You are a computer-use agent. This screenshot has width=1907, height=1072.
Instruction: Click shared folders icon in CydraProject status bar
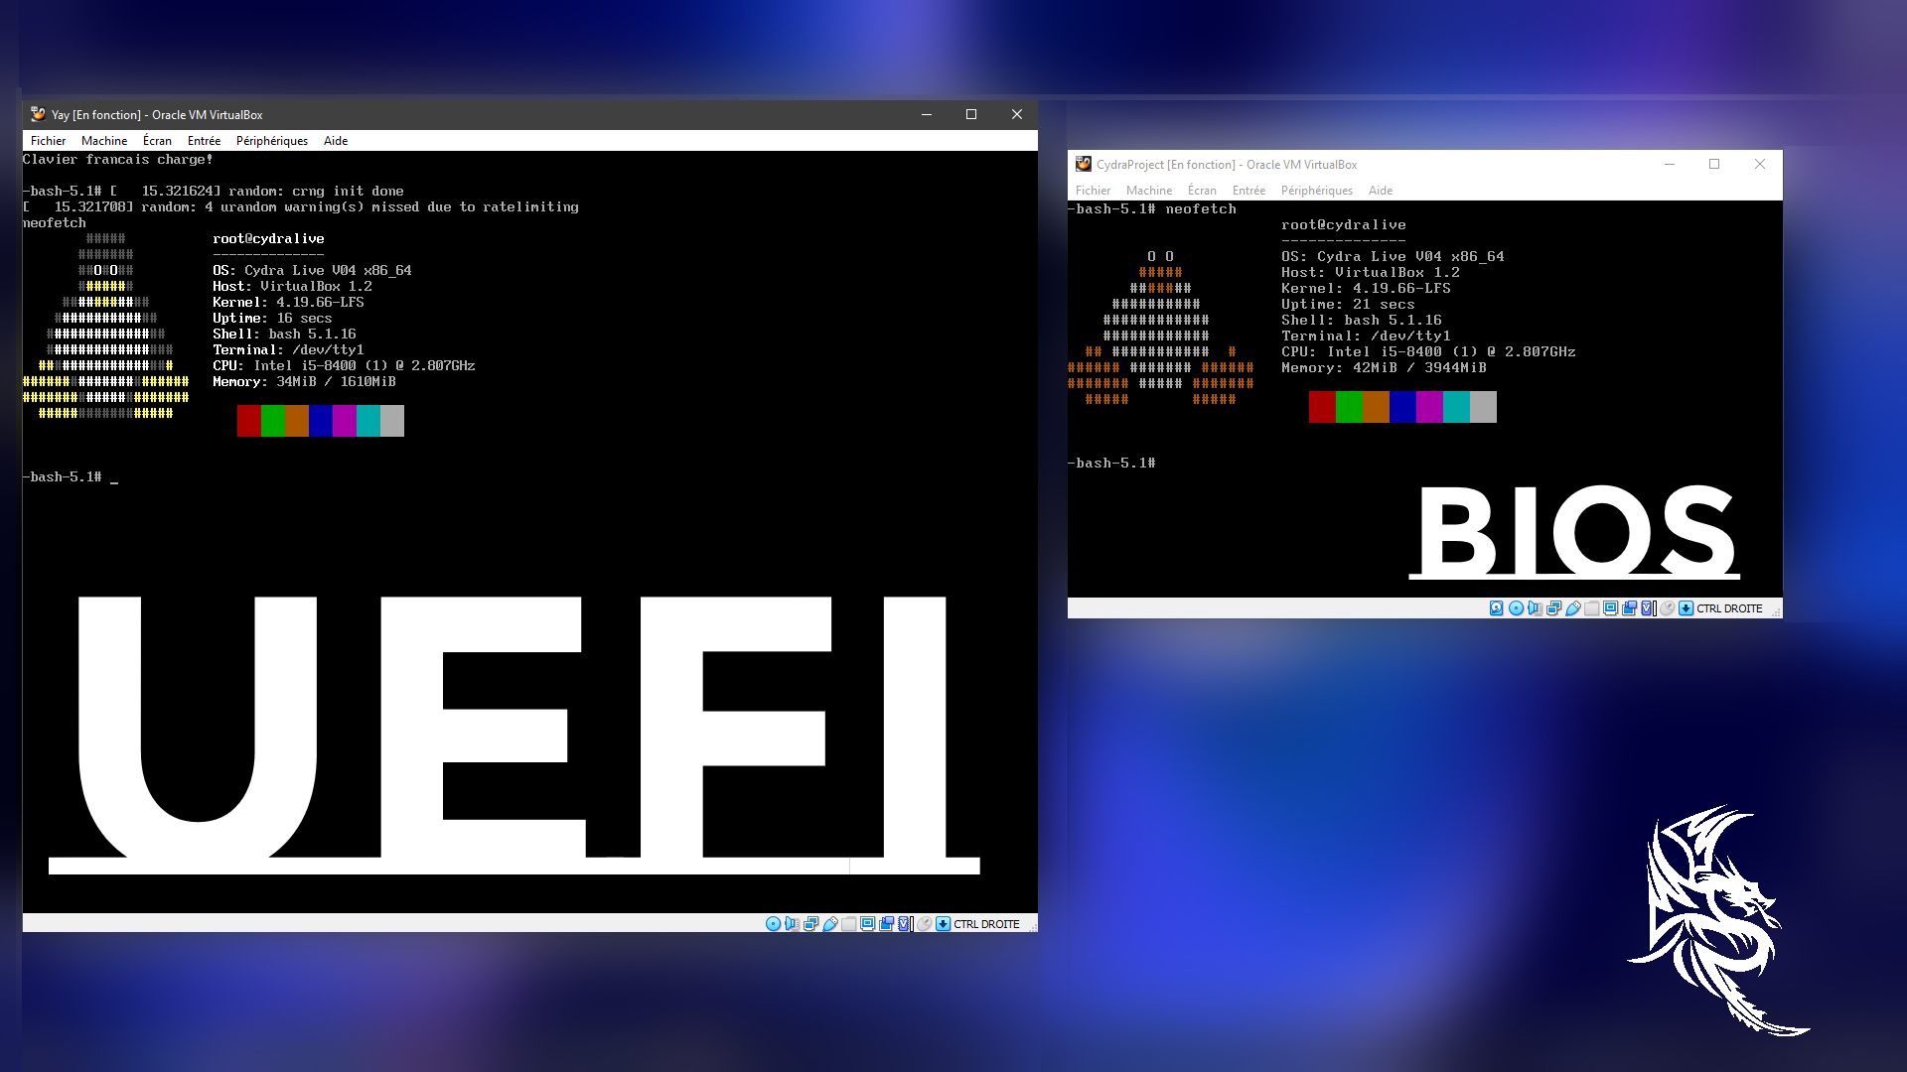[1591, 608]
